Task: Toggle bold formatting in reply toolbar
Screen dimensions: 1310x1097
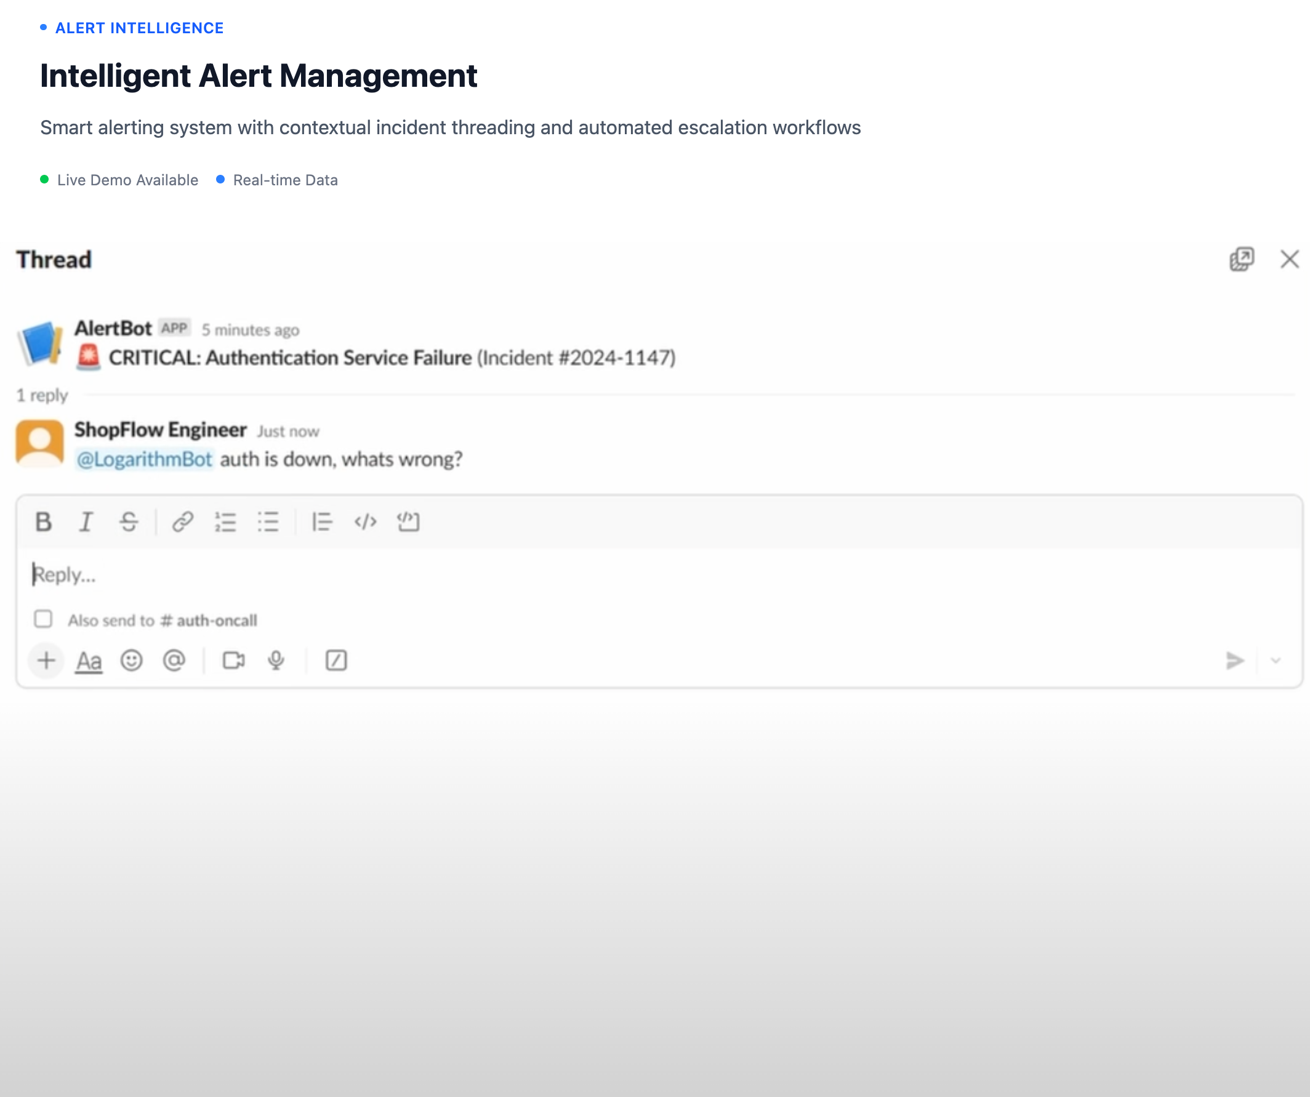Action: (x=43, y=521)
